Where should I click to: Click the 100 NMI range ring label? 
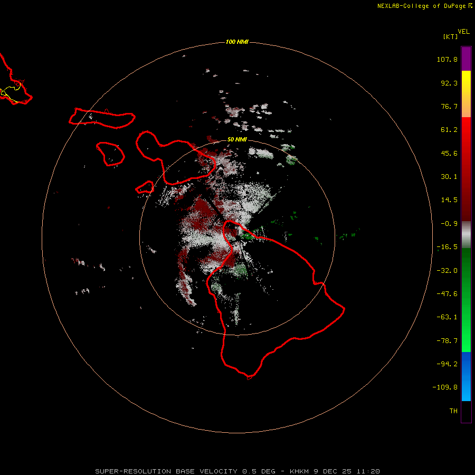tap(237, 42)
